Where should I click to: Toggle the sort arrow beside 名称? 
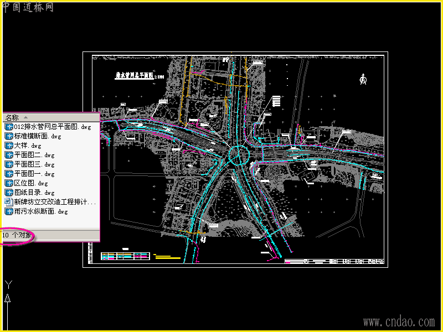point(25,117)
